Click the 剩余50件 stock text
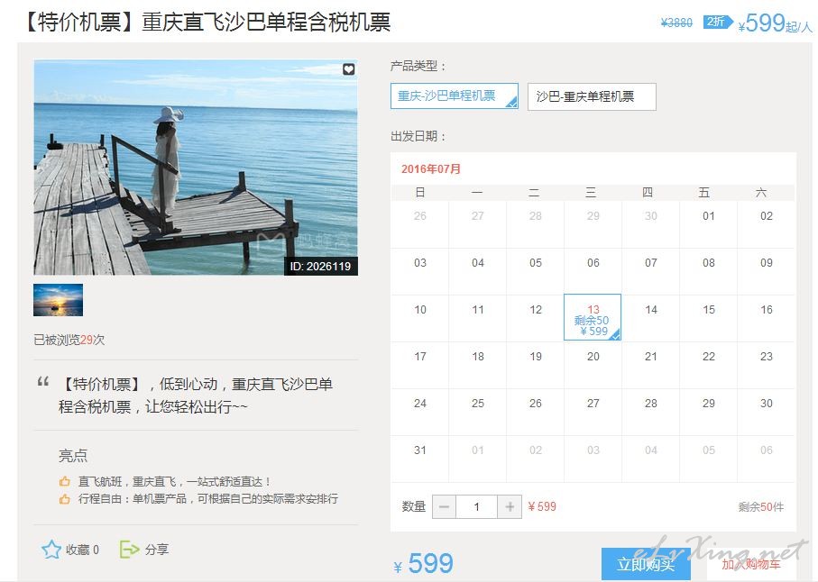Viewport: 818px width, 582px height. pyautogui.click(x=760, y=507)
